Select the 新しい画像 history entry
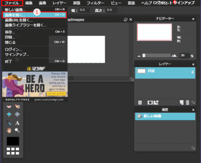This screenshot has height=163, width=201. point(165,116)
